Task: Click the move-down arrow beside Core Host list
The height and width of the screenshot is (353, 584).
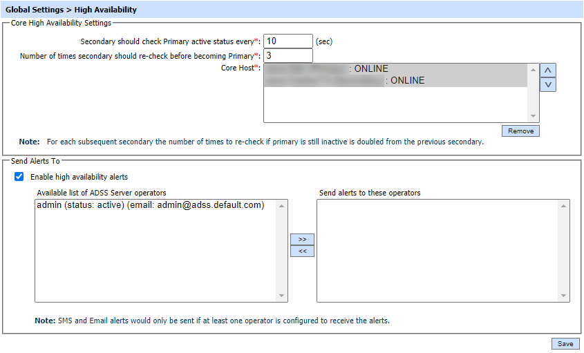Action: pos(548,84)
